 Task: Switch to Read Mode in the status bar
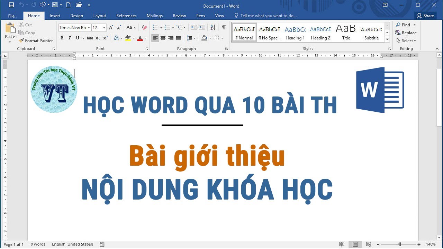point(342,244)
